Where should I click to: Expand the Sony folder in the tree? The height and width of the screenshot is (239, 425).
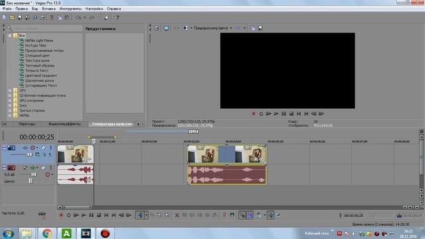coord(10,106)
